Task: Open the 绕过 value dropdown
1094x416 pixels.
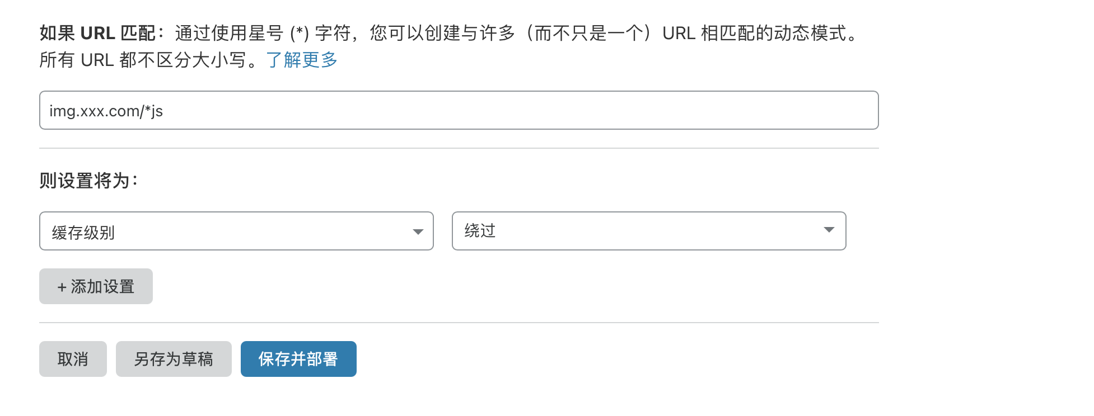Action: click(x=648, y=231)
